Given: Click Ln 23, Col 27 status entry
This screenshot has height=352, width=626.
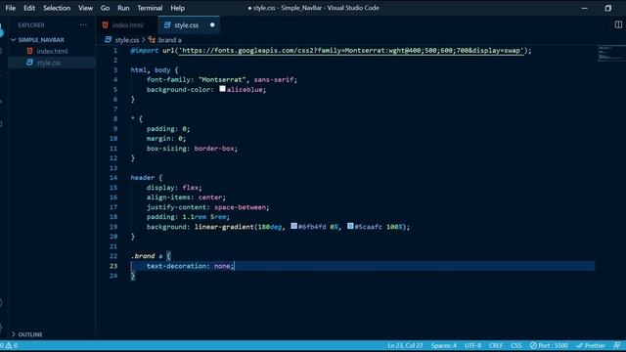Looking at the screenshot, I should tap(405, 345).
